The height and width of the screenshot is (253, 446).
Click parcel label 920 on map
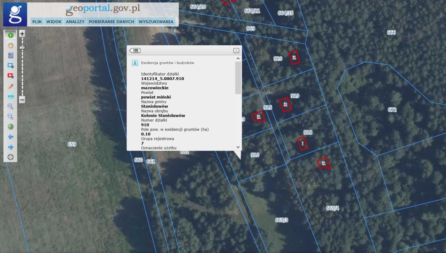tap(278, 59)
